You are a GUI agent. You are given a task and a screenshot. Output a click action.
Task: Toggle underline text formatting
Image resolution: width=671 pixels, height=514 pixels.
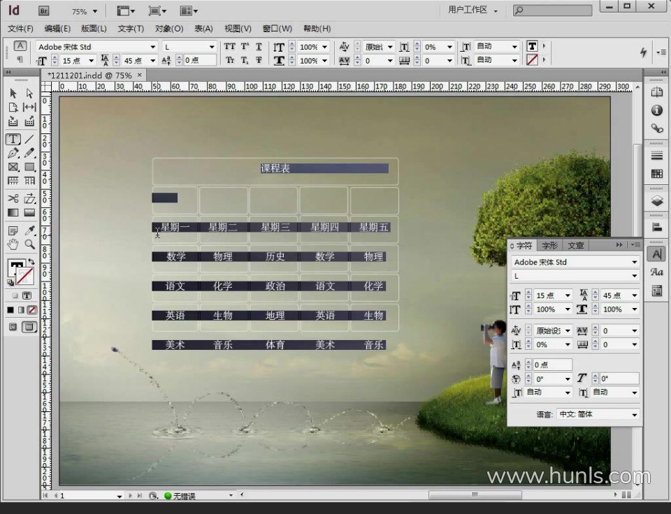(x=259, y=47)
